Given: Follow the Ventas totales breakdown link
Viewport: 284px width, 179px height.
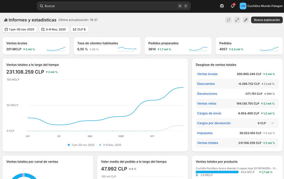Looking at the screenshot, I should [x=208, y=143].
